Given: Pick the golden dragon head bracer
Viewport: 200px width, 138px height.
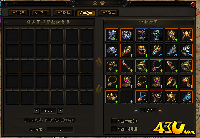Looking at the screenshot, I should pyautogui.click(x=127, y=50).
